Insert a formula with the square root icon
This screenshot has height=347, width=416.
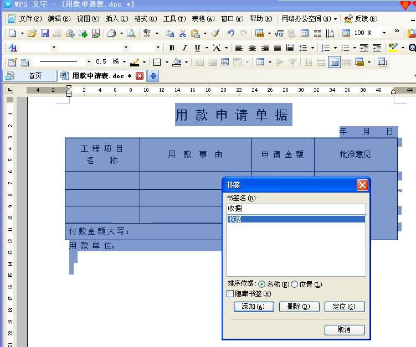279,33
